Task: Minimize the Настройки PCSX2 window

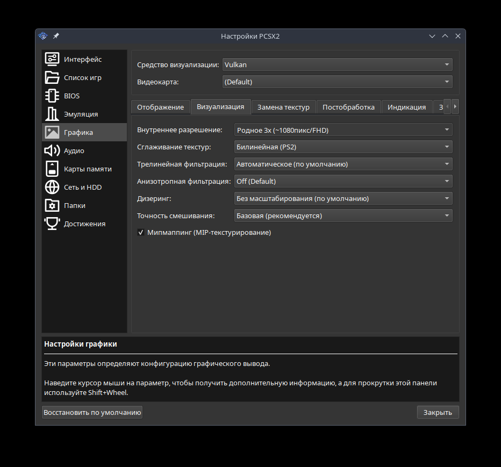Action: pyautogui.click(x=432, y=36)
